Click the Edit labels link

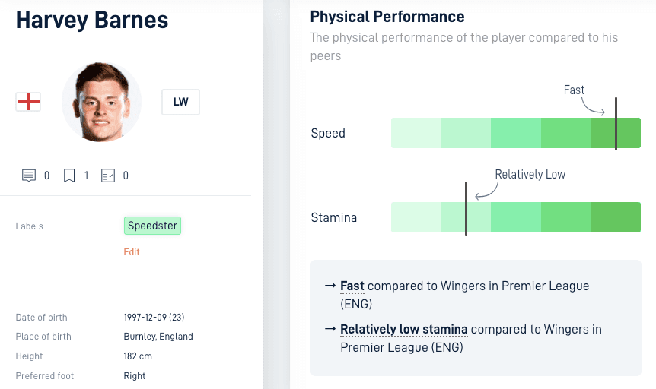(x=132, y=252)
